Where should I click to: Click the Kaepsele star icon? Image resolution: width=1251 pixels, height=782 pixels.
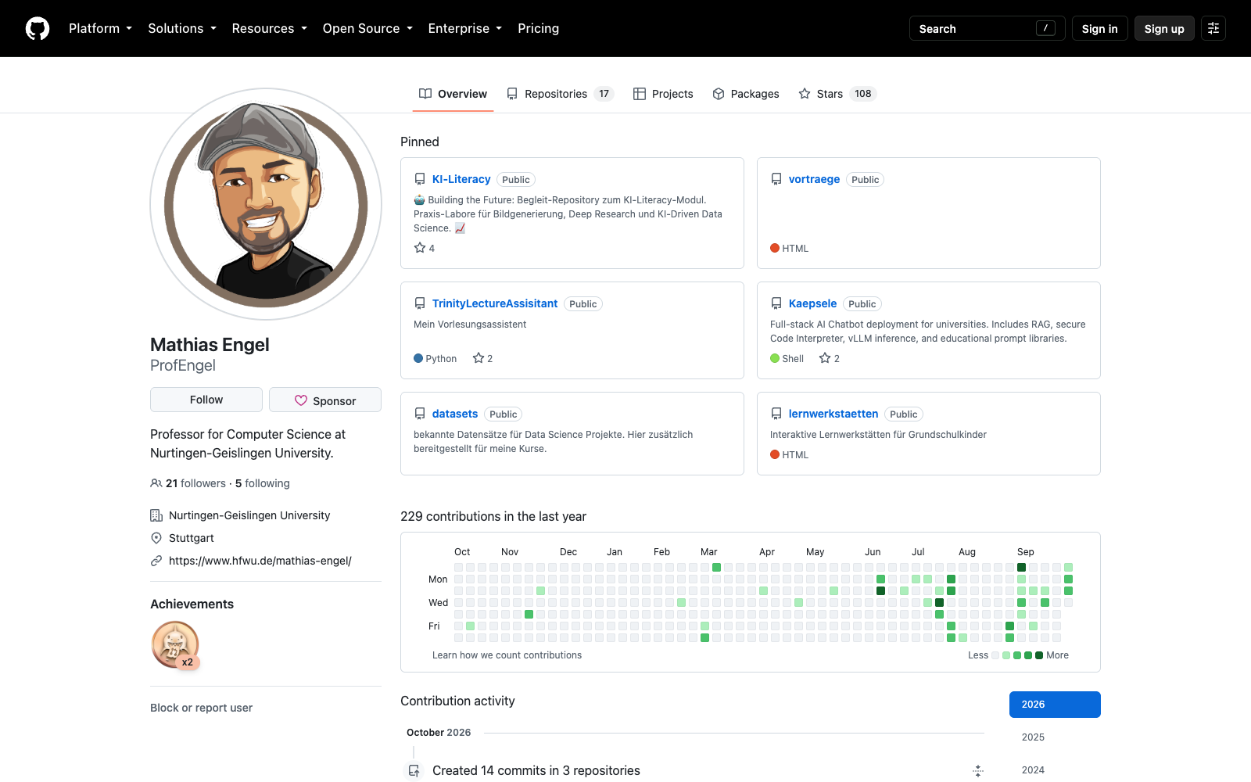(x=825, y=358)
